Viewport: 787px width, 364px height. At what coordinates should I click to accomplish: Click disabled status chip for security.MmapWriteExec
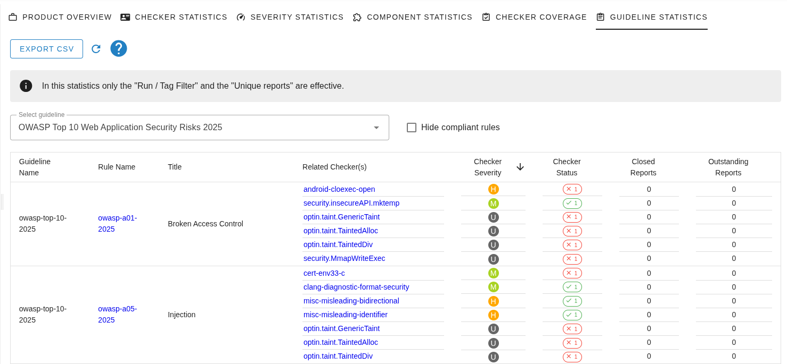tap(572, 259)
